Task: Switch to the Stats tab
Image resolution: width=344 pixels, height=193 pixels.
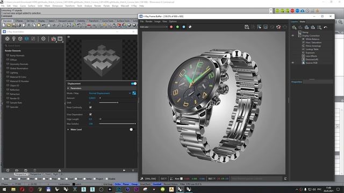Action: coord(302,21)
